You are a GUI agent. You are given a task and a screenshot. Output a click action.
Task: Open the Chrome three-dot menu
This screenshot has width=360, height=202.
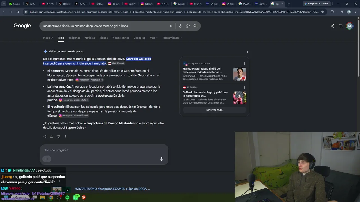[356, 12]
